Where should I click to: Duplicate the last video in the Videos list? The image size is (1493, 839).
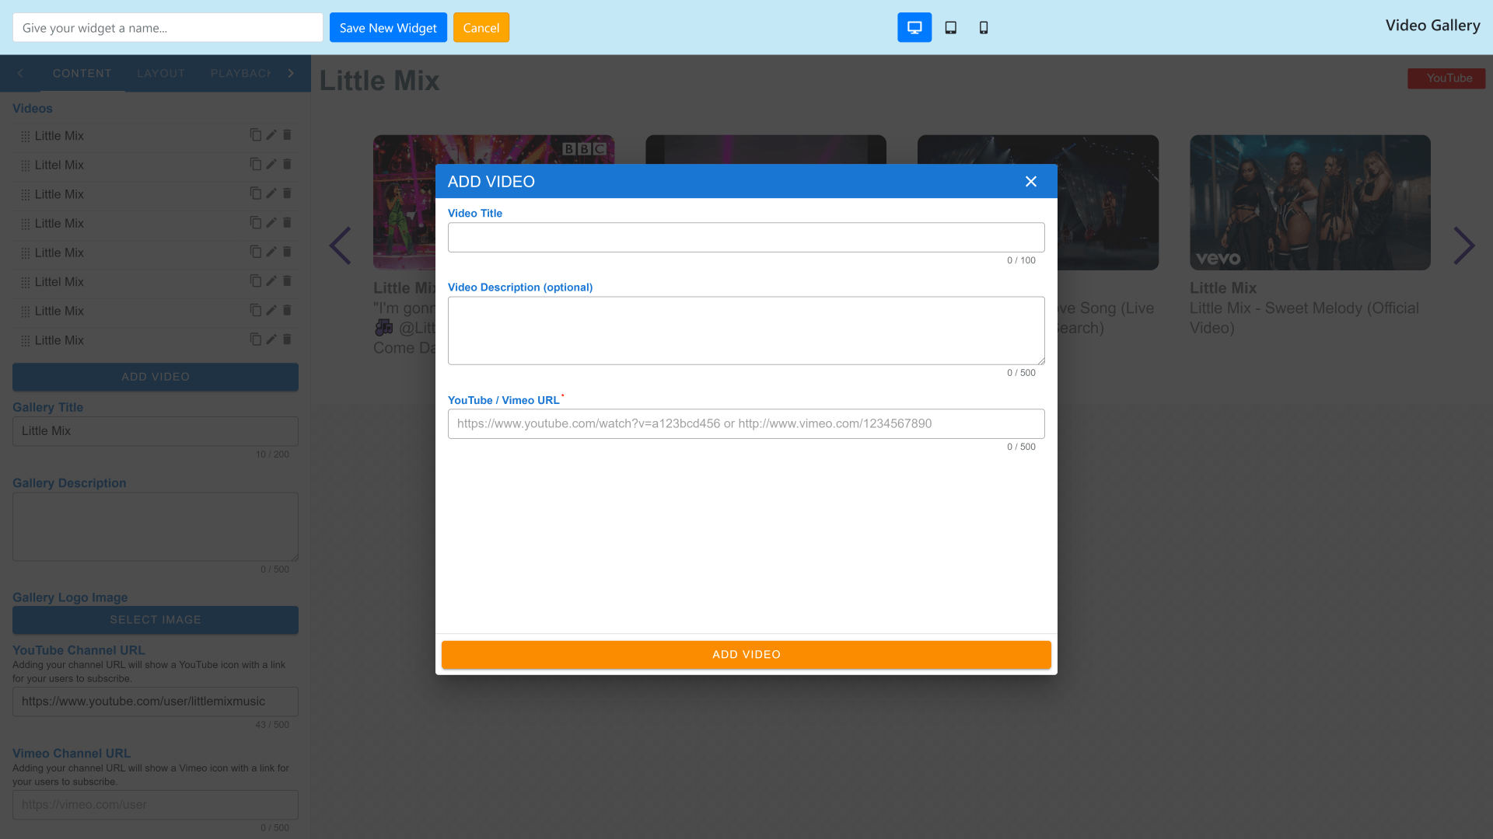255,339
